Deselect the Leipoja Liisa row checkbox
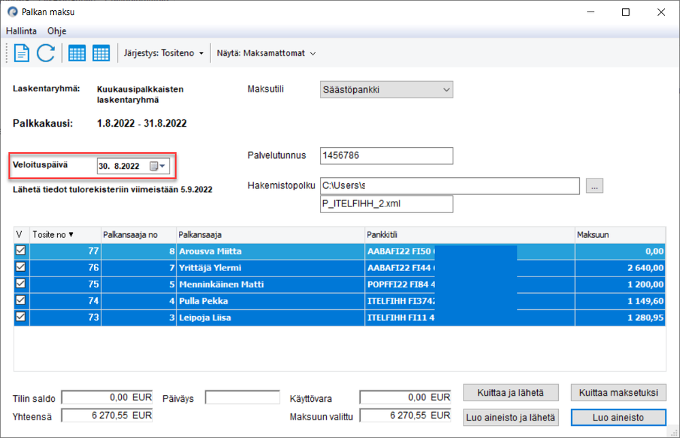Screen dimensions: 680x438 (20, 317)
